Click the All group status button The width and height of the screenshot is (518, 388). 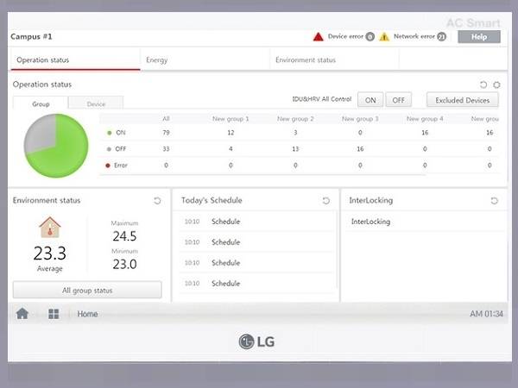[x=87, y=291]
